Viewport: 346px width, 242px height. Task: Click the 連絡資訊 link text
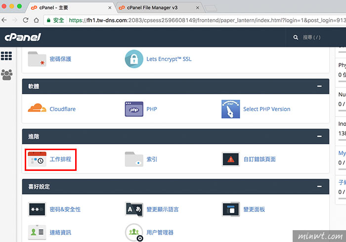(x=60, y=232)
